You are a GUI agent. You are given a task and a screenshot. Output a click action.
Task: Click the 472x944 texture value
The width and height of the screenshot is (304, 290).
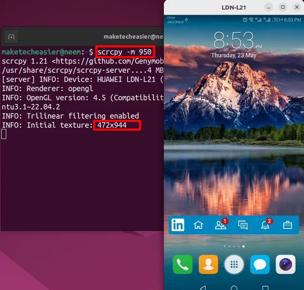coord(112,125)
